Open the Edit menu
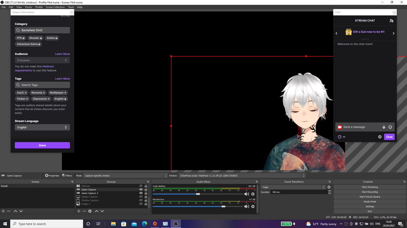The width and height of the screenshot is (407, 228). pos(11,7)
